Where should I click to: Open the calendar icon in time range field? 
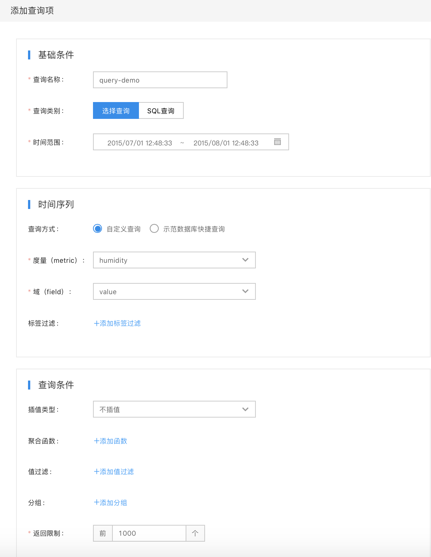(277, 142)
